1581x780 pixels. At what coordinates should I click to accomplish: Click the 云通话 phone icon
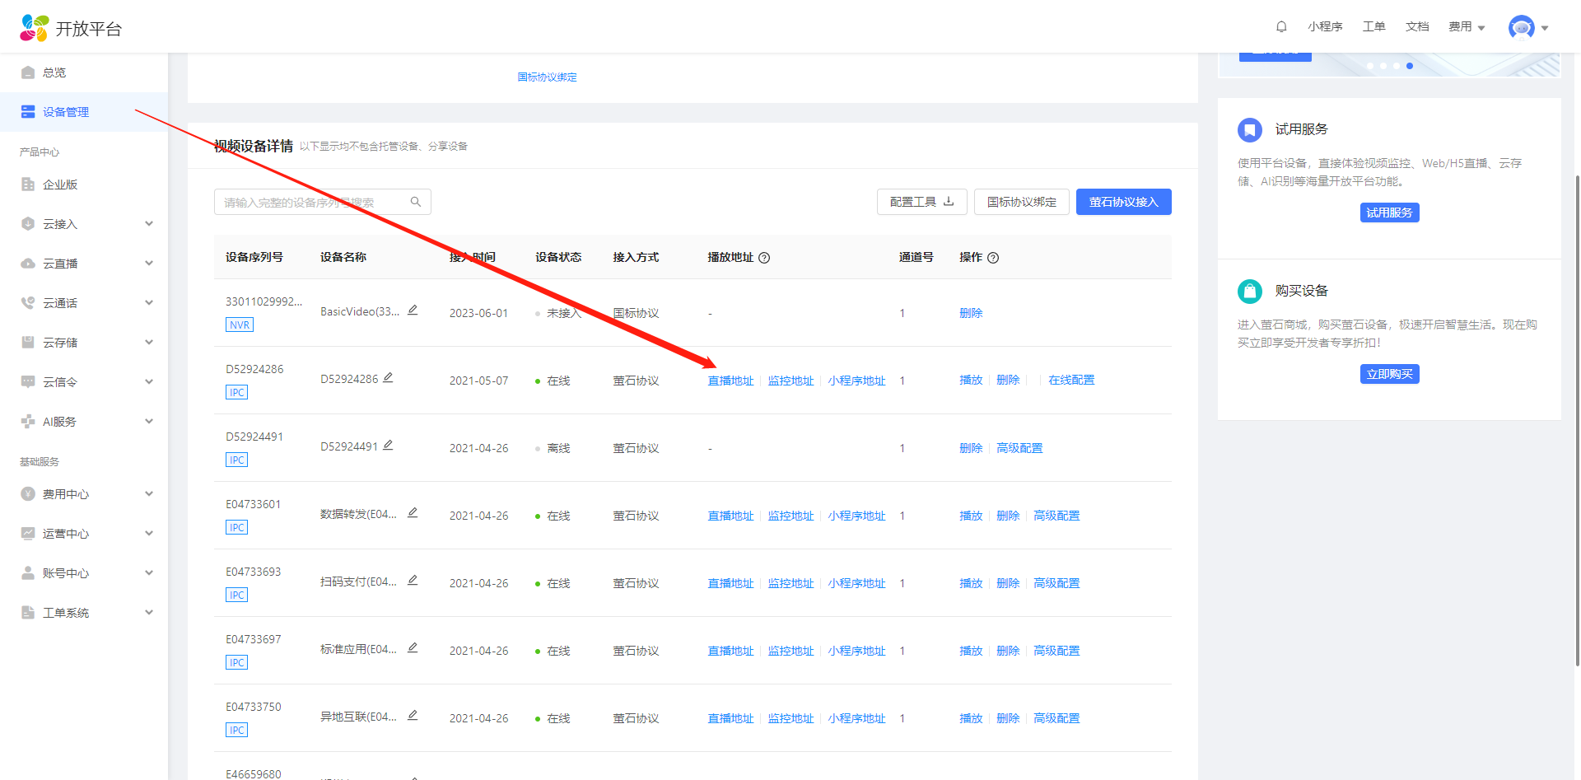coord(28,303)
